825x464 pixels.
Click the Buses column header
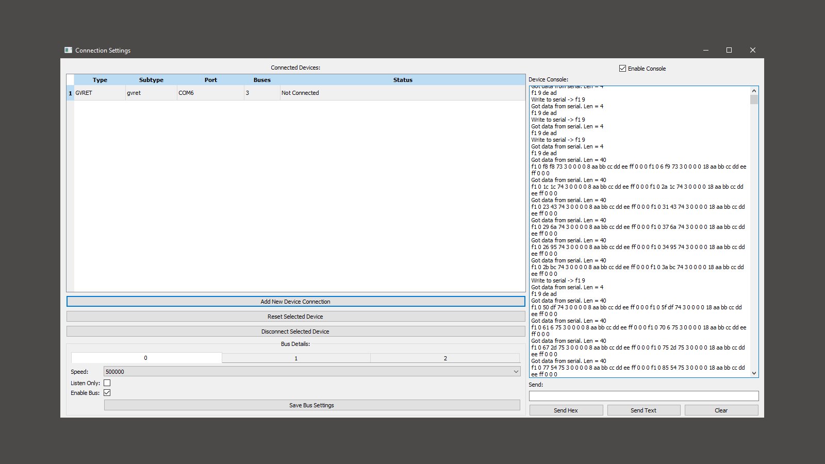click(x=262, y=80)
